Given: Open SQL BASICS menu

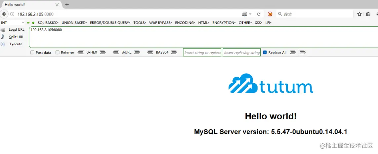Looking at the screenshot, I should tap(48, 23).
